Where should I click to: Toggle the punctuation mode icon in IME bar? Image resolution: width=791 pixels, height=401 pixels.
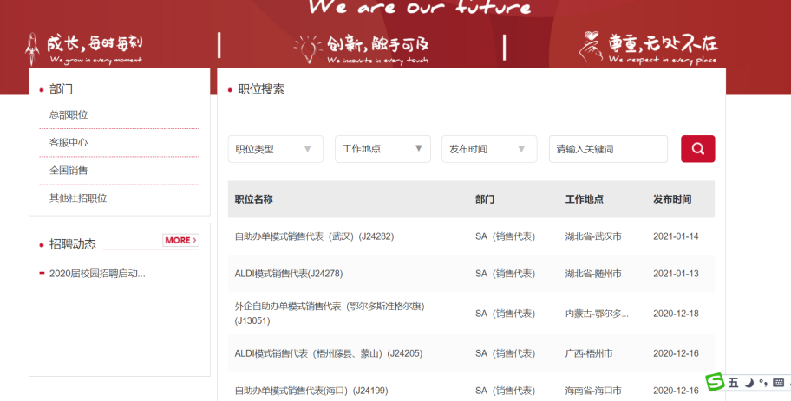(x=762, y=382)
